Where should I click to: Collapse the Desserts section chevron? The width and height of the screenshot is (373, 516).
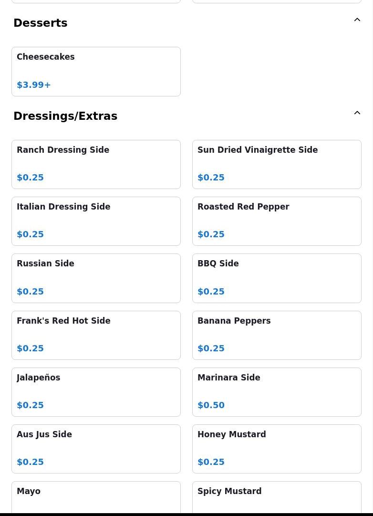click(x=357, y=20)
